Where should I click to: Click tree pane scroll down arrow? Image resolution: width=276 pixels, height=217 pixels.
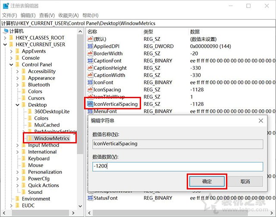point(80,206)
